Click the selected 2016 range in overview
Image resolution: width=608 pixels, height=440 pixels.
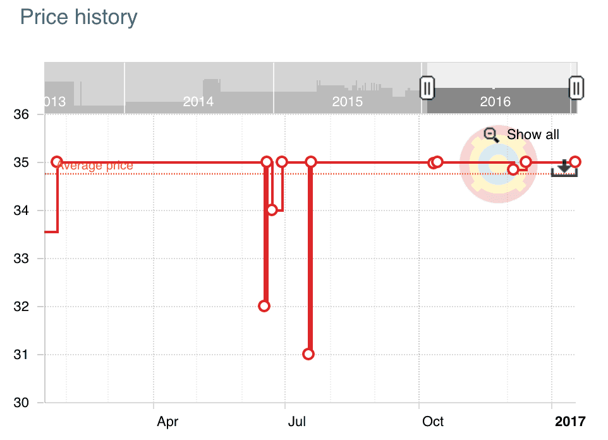coord(499,101)
